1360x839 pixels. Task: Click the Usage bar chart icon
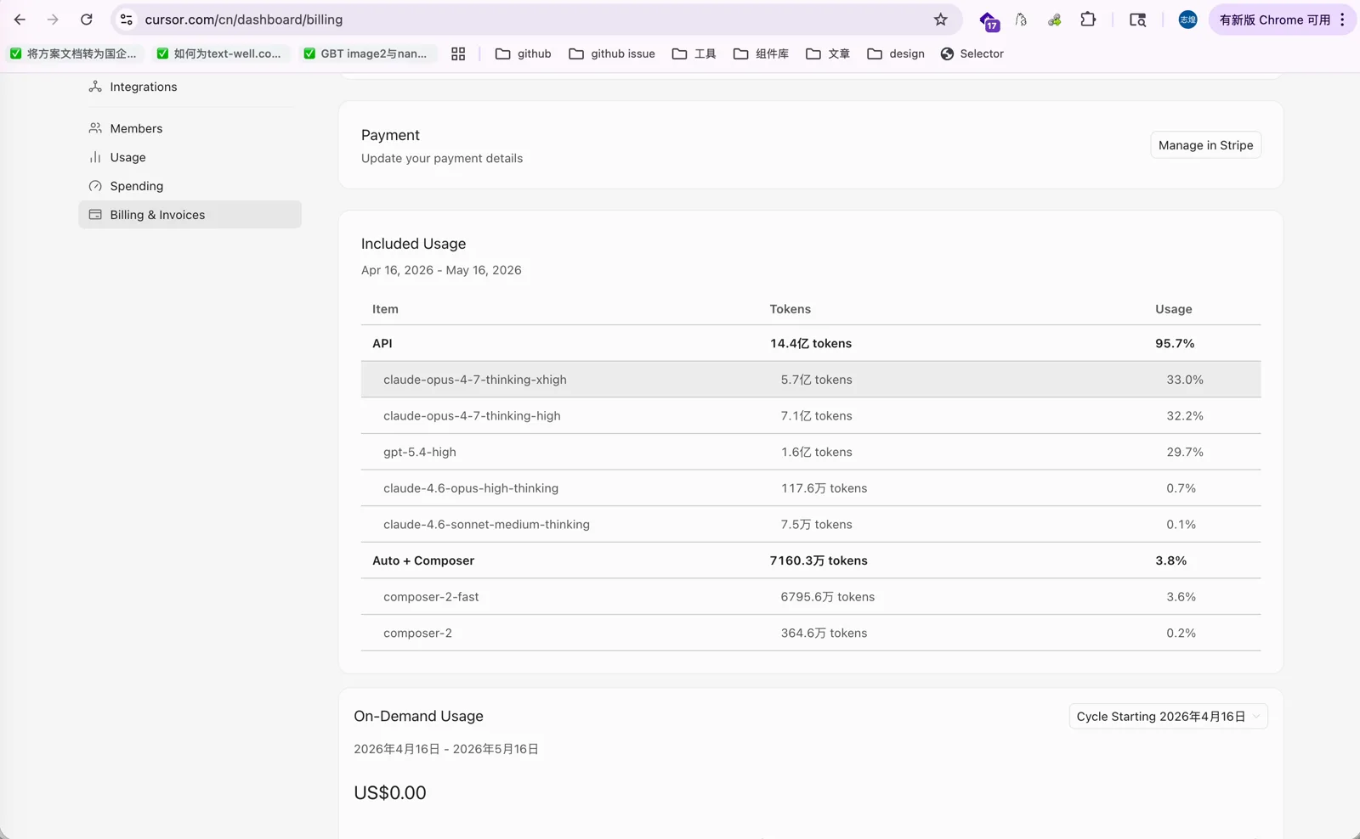(95, 157)
